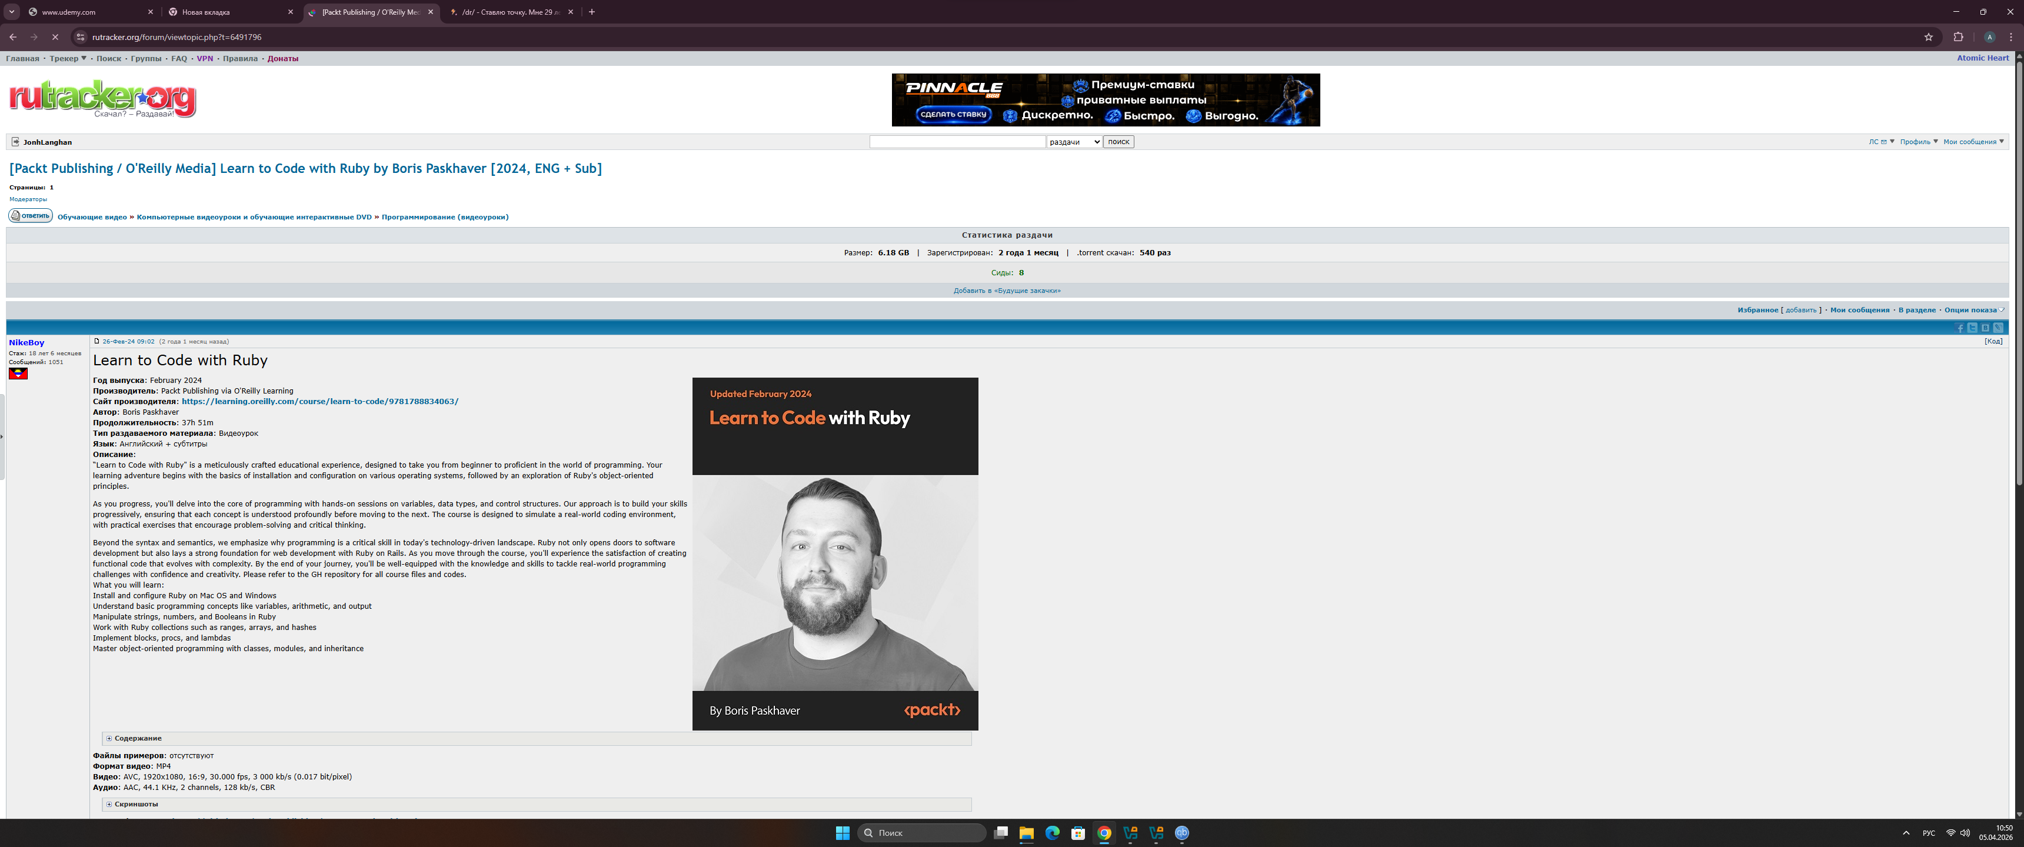Open Поиск in the site menu
This screenshot has height=847, width=2024.
pos(109,58)
